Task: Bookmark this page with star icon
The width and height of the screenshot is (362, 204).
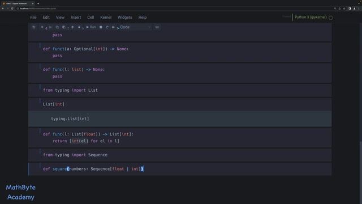Action: 344,8
